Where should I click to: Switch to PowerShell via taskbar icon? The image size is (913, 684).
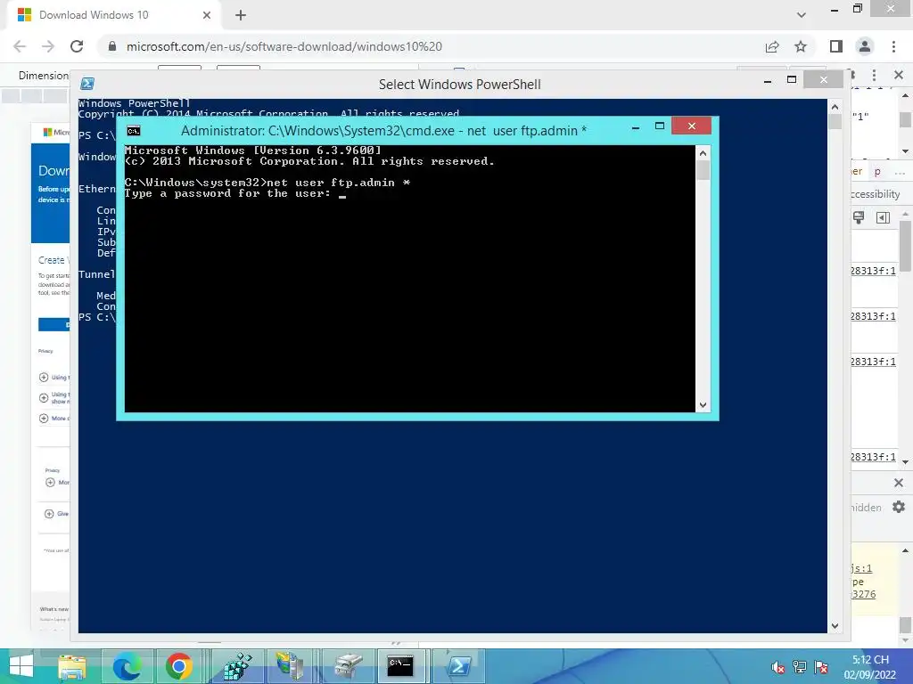pos(459,666)
